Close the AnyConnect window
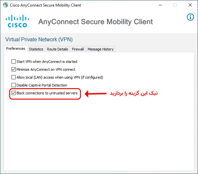Viewport: 198px width, 174px height. (x=190, y=5)
